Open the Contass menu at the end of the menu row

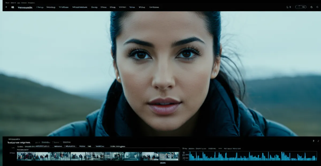coord(154,7)
